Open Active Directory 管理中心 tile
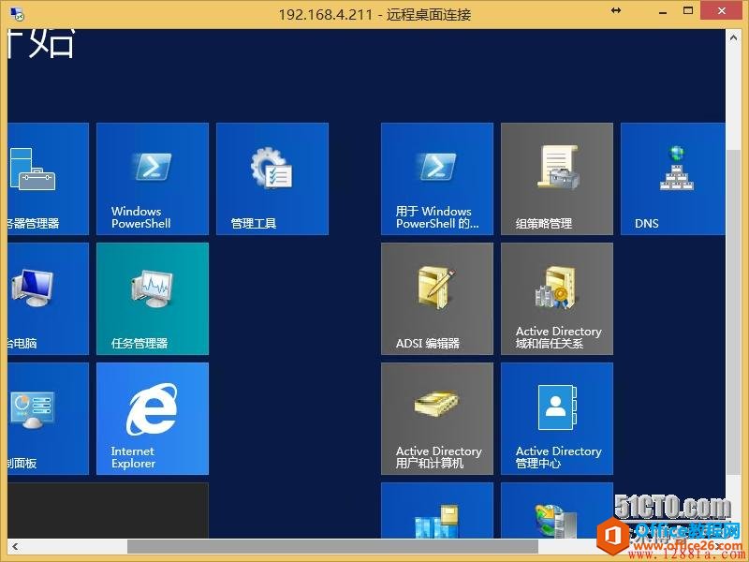 point(556,418)
